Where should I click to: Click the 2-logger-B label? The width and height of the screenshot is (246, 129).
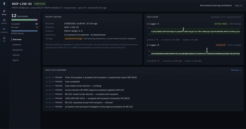[x=153, y=45]
